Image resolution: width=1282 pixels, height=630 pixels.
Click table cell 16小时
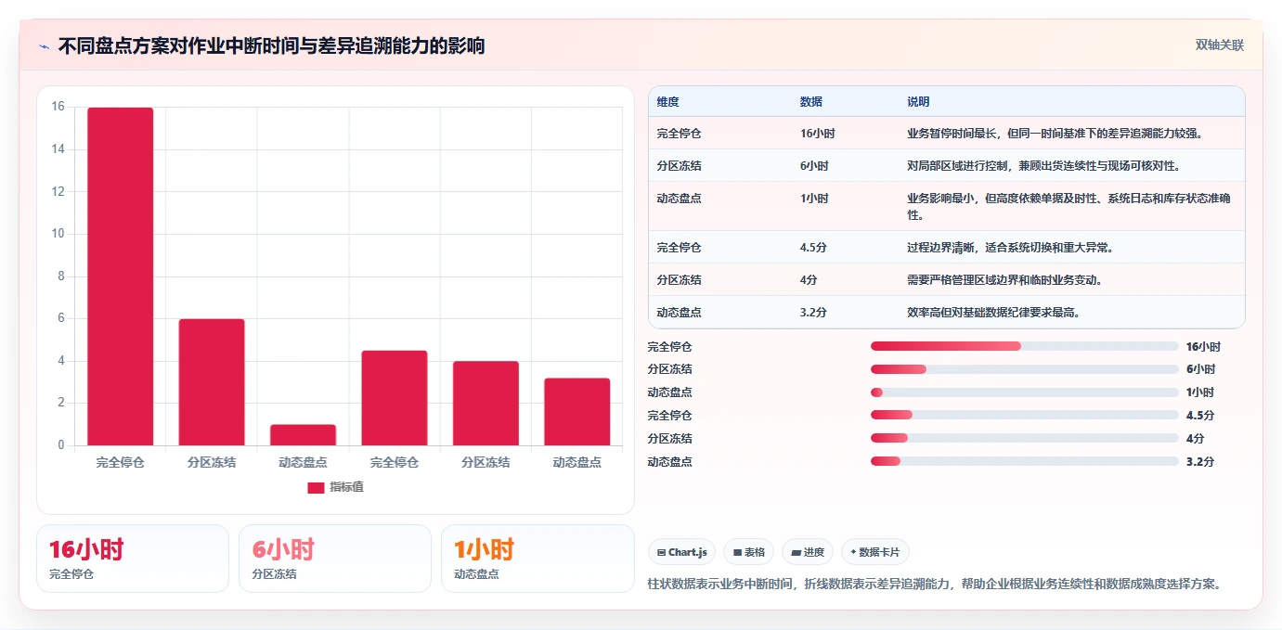817,134
